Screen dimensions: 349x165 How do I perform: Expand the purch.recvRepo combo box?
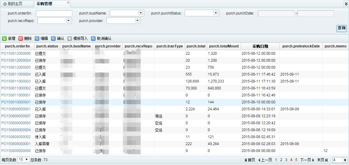click(x=68, y=21)
